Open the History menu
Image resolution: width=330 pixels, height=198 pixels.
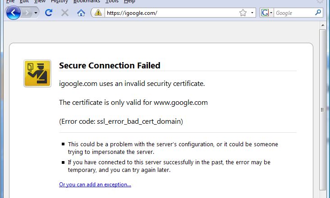point(60,1)
